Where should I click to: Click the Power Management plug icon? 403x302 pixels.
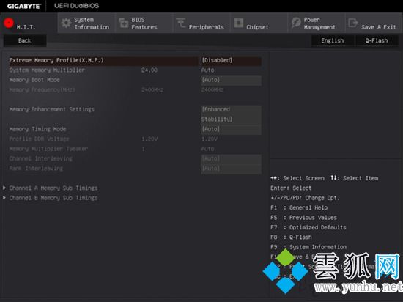296,23
